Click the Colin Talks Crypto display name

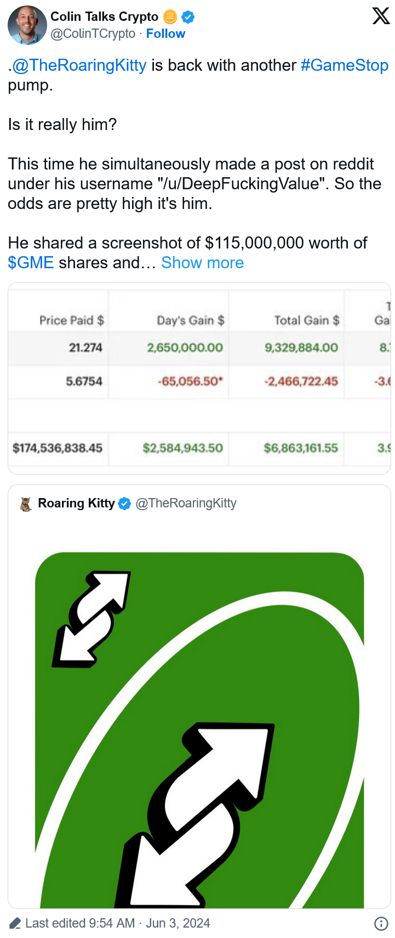coord(105,17)
